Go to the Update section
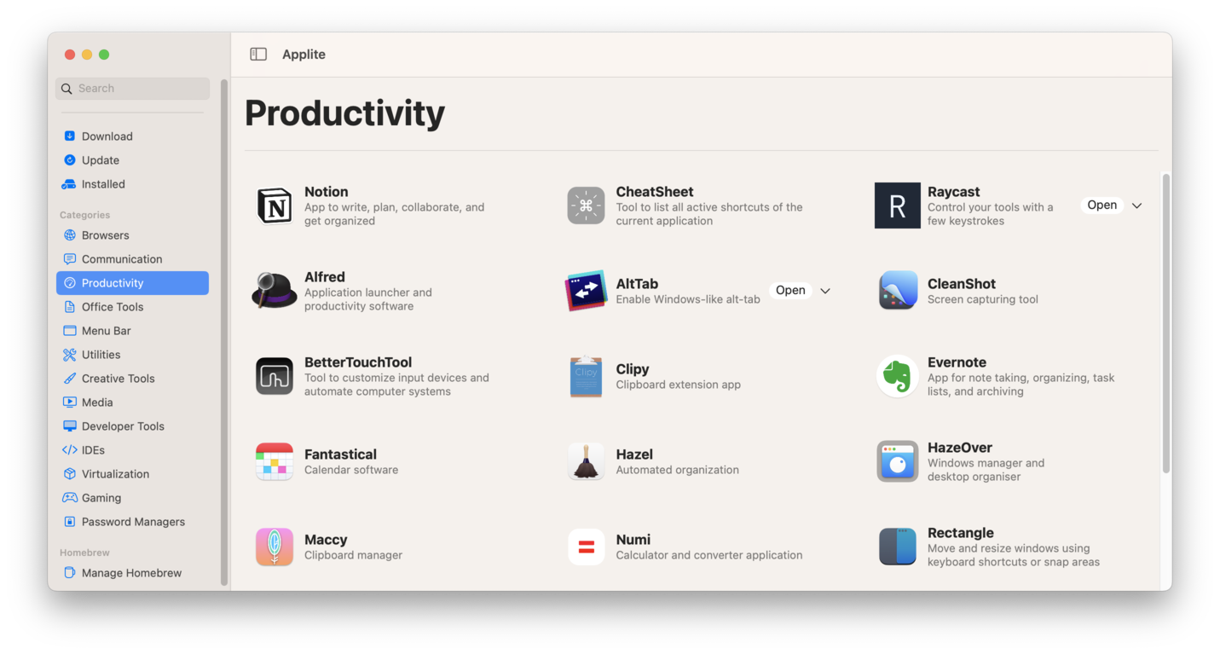Viewport: 1220px width, 654px height. point(101,159)
